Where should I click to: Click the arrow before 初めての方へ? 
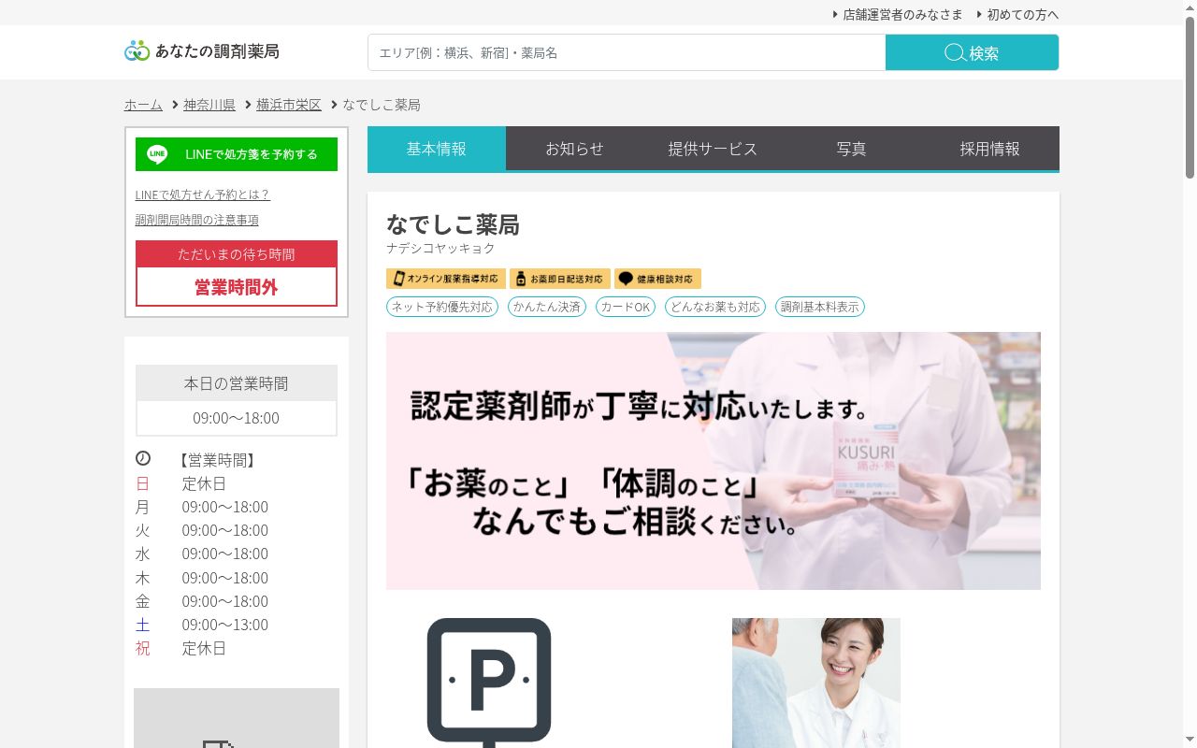click(979, 14)
